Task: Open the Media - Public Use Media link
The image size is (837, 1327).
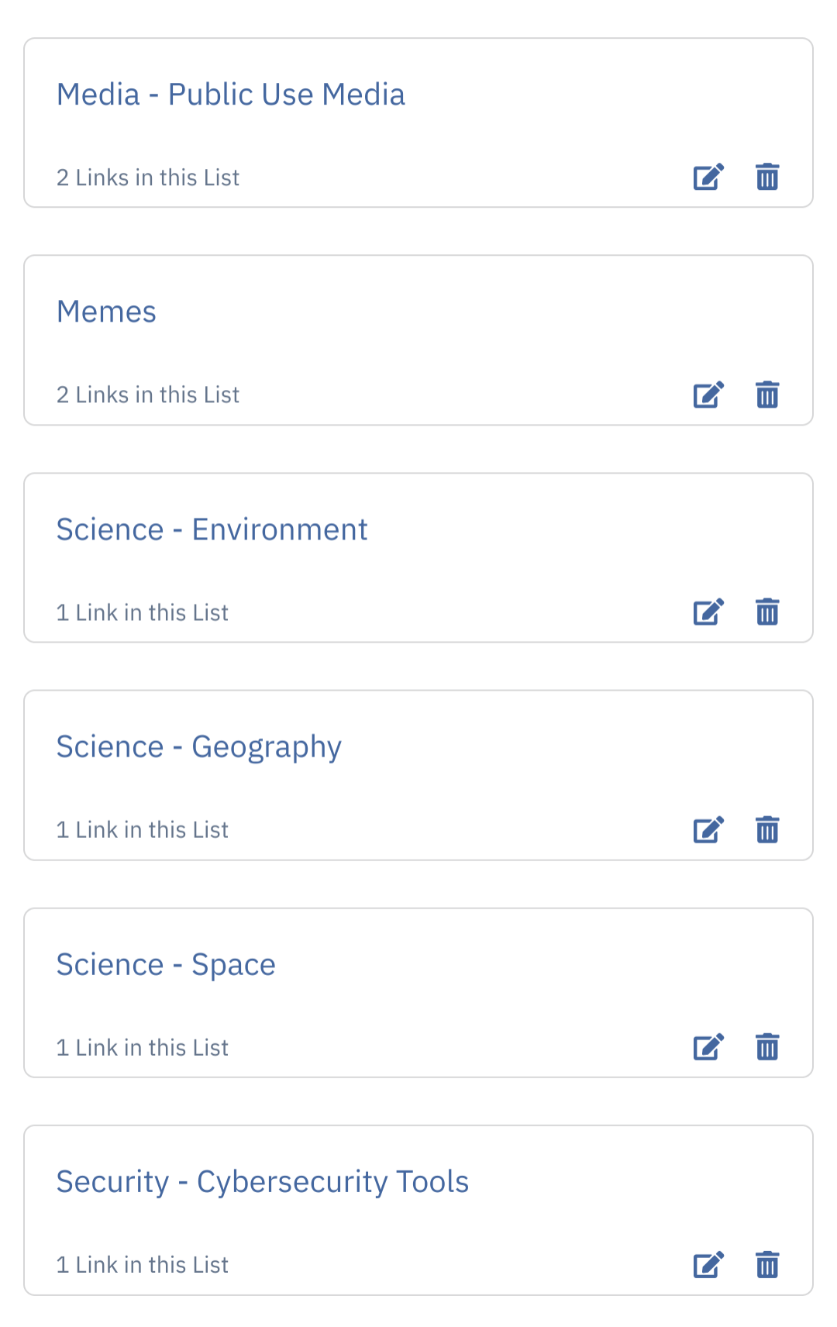Action: coord(231,95)
